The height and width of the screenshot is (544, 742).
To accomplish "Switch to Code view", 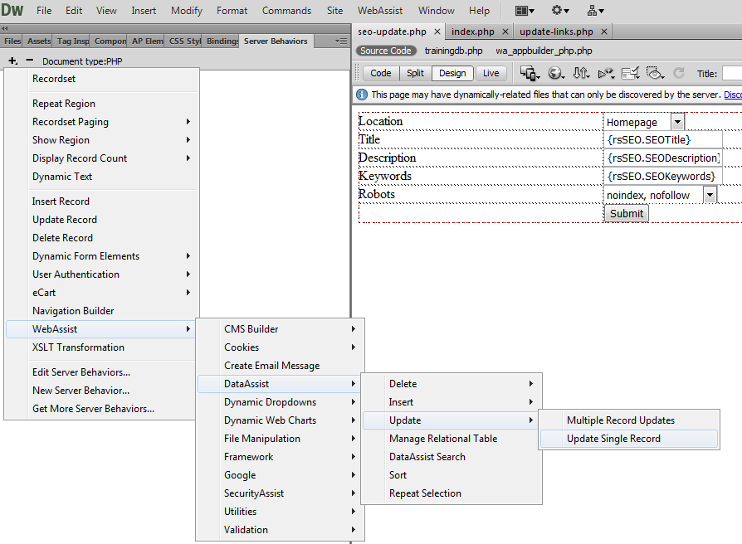I will coord(380,73).
